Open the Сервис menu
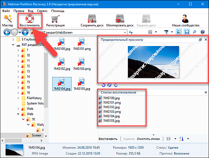209x158 pixels. point(42,11)
